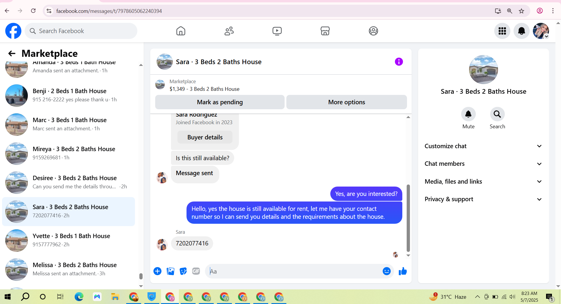
Task: Open the emoji picker in message box
Action: point(386,271)
